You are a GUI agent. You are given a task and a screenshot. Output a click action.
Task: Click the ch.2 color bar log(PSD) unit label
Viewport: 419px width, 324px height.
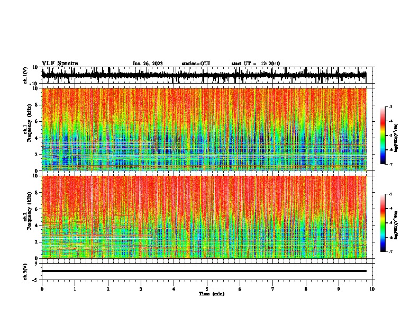point(396,225)
